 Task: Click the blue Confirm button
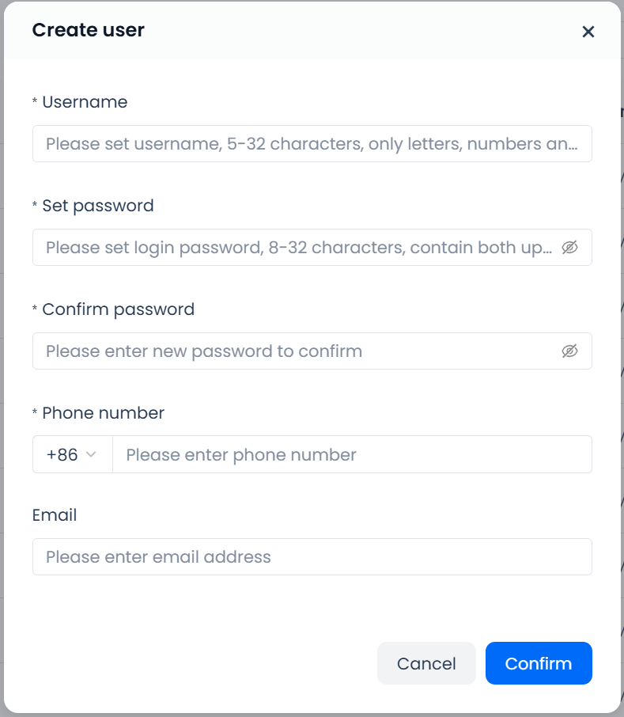(x=539, y=663)
